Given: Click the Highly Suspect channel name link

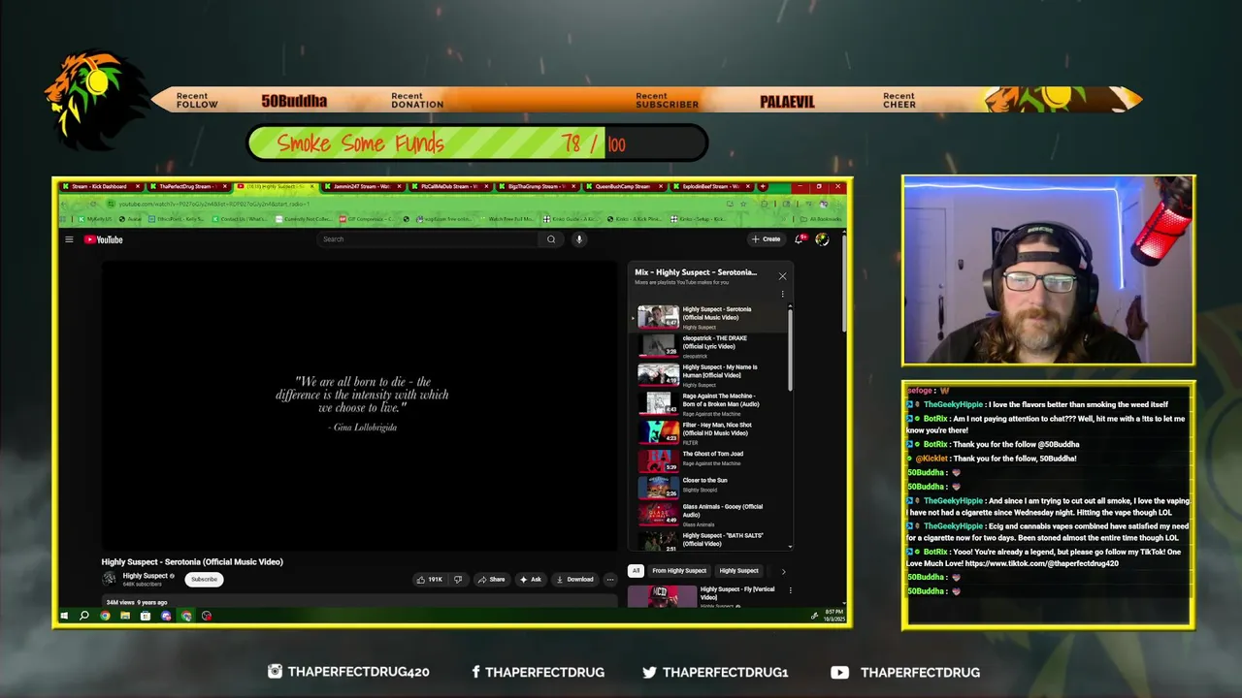Looking at the screenshot, I should pos(146,576).
